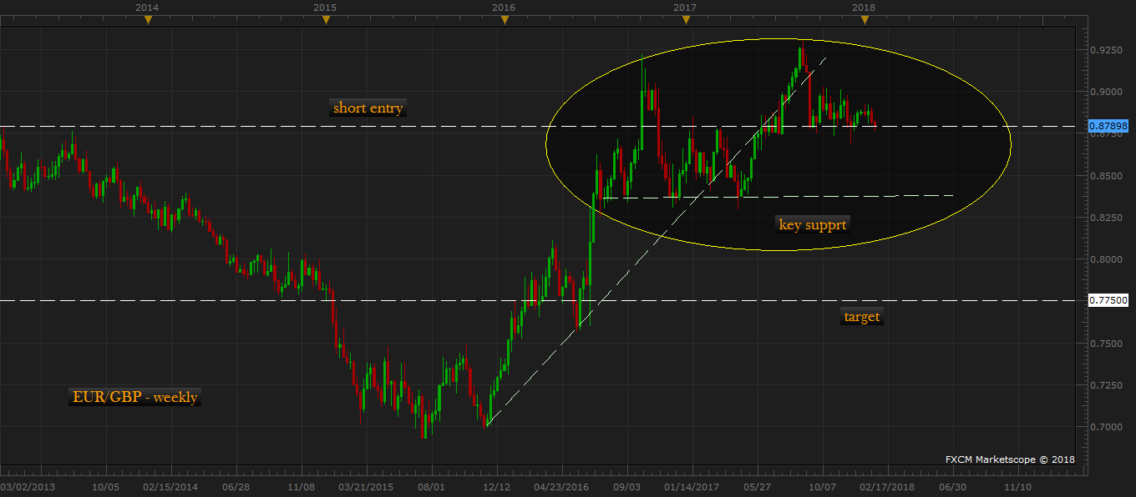Select the 'target' annotation label
Viewport: 1136px width, 497px height.
(861, 316)
